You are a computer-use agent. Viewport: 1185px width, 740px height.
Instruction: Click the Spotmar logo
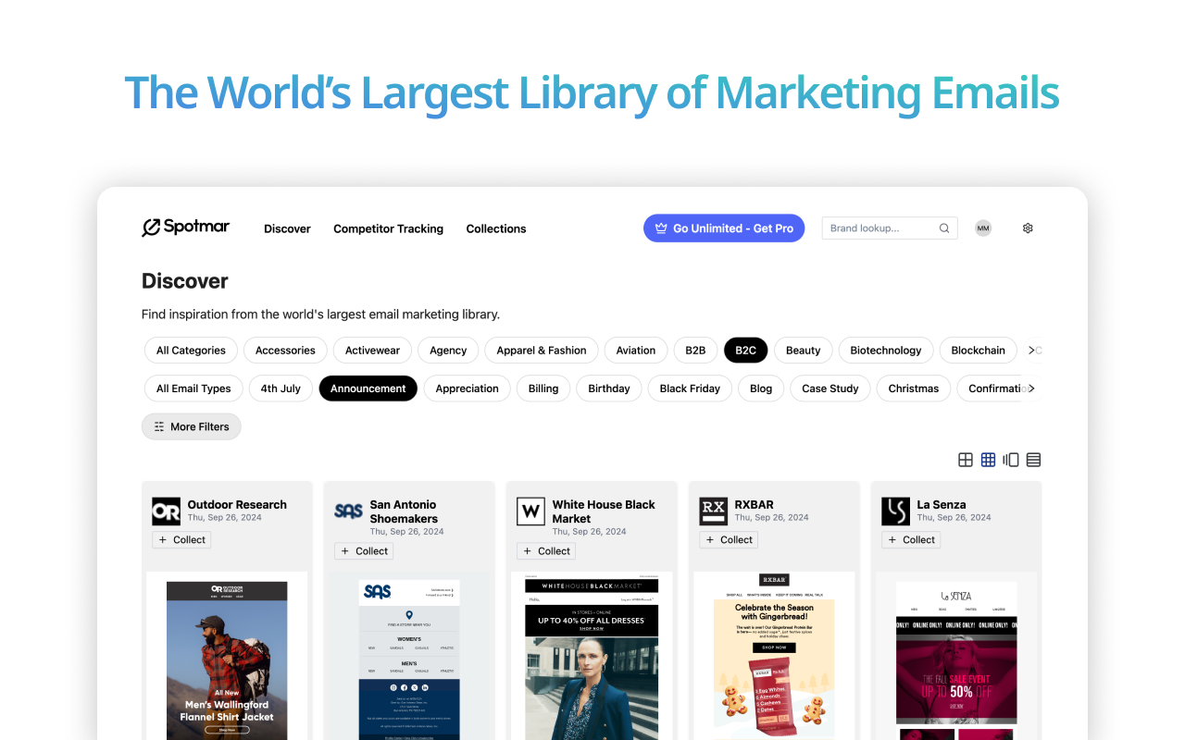click(185, 228)
